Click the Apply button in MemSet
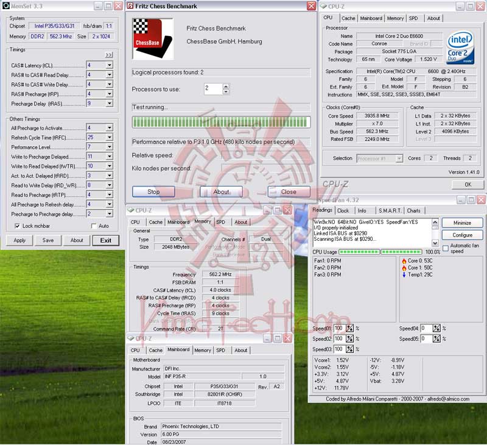This screenshot has width=487, height=445. pyautogui.click(x=19, y=240)
